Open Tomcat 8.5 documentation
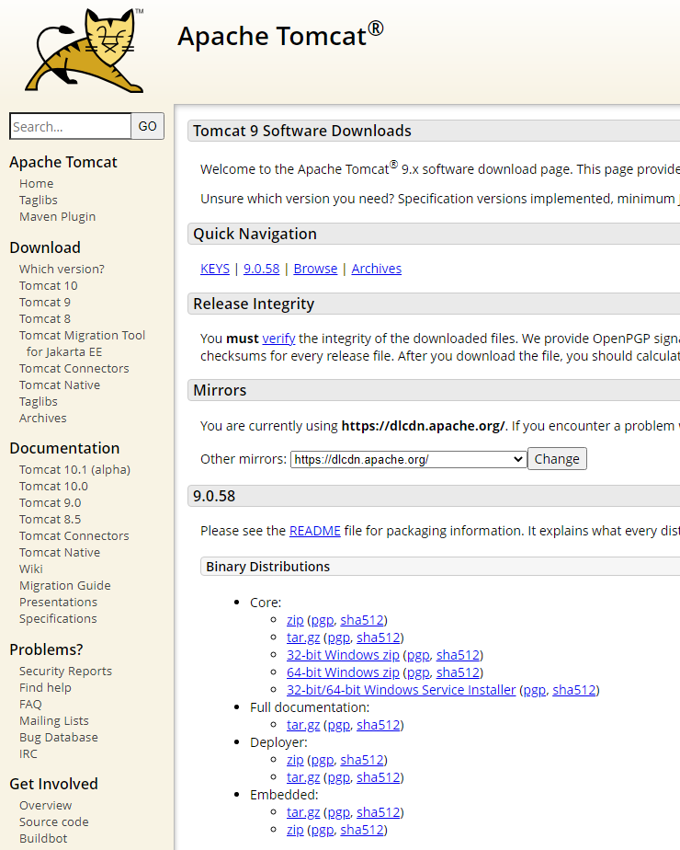This screenshot has height=850, width=680. (x=51, y=520)
